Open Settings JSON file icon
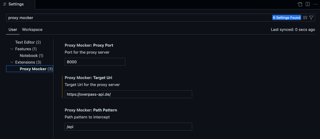This screenshot has width=320, height=139. click(300, 4)
